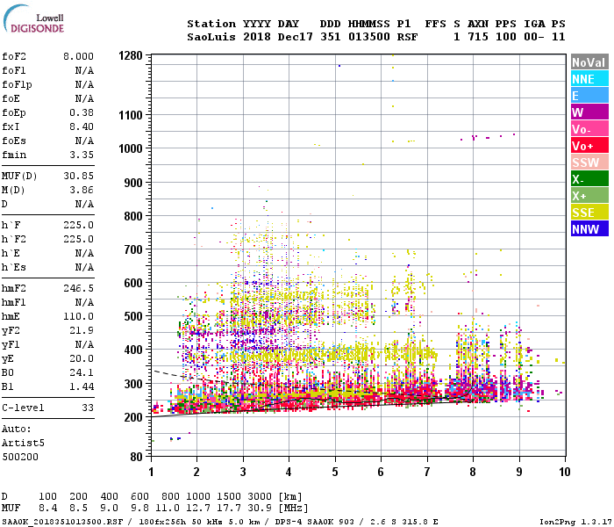Click the yF2 value 21.9
The width and height of the screenshot is (614, 527).
tap(82, 330)
